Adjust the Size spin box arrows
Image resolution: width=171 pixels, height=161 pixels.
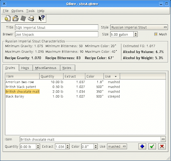point(136,34)
